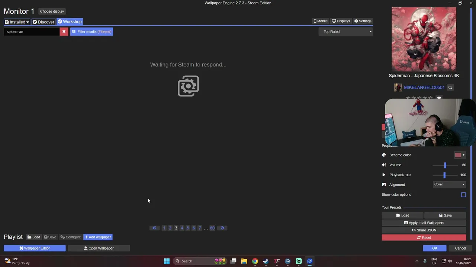Open Scheme color swatch picker
Viewport: 476px width, 267px height.
click(x=460, y=155)
